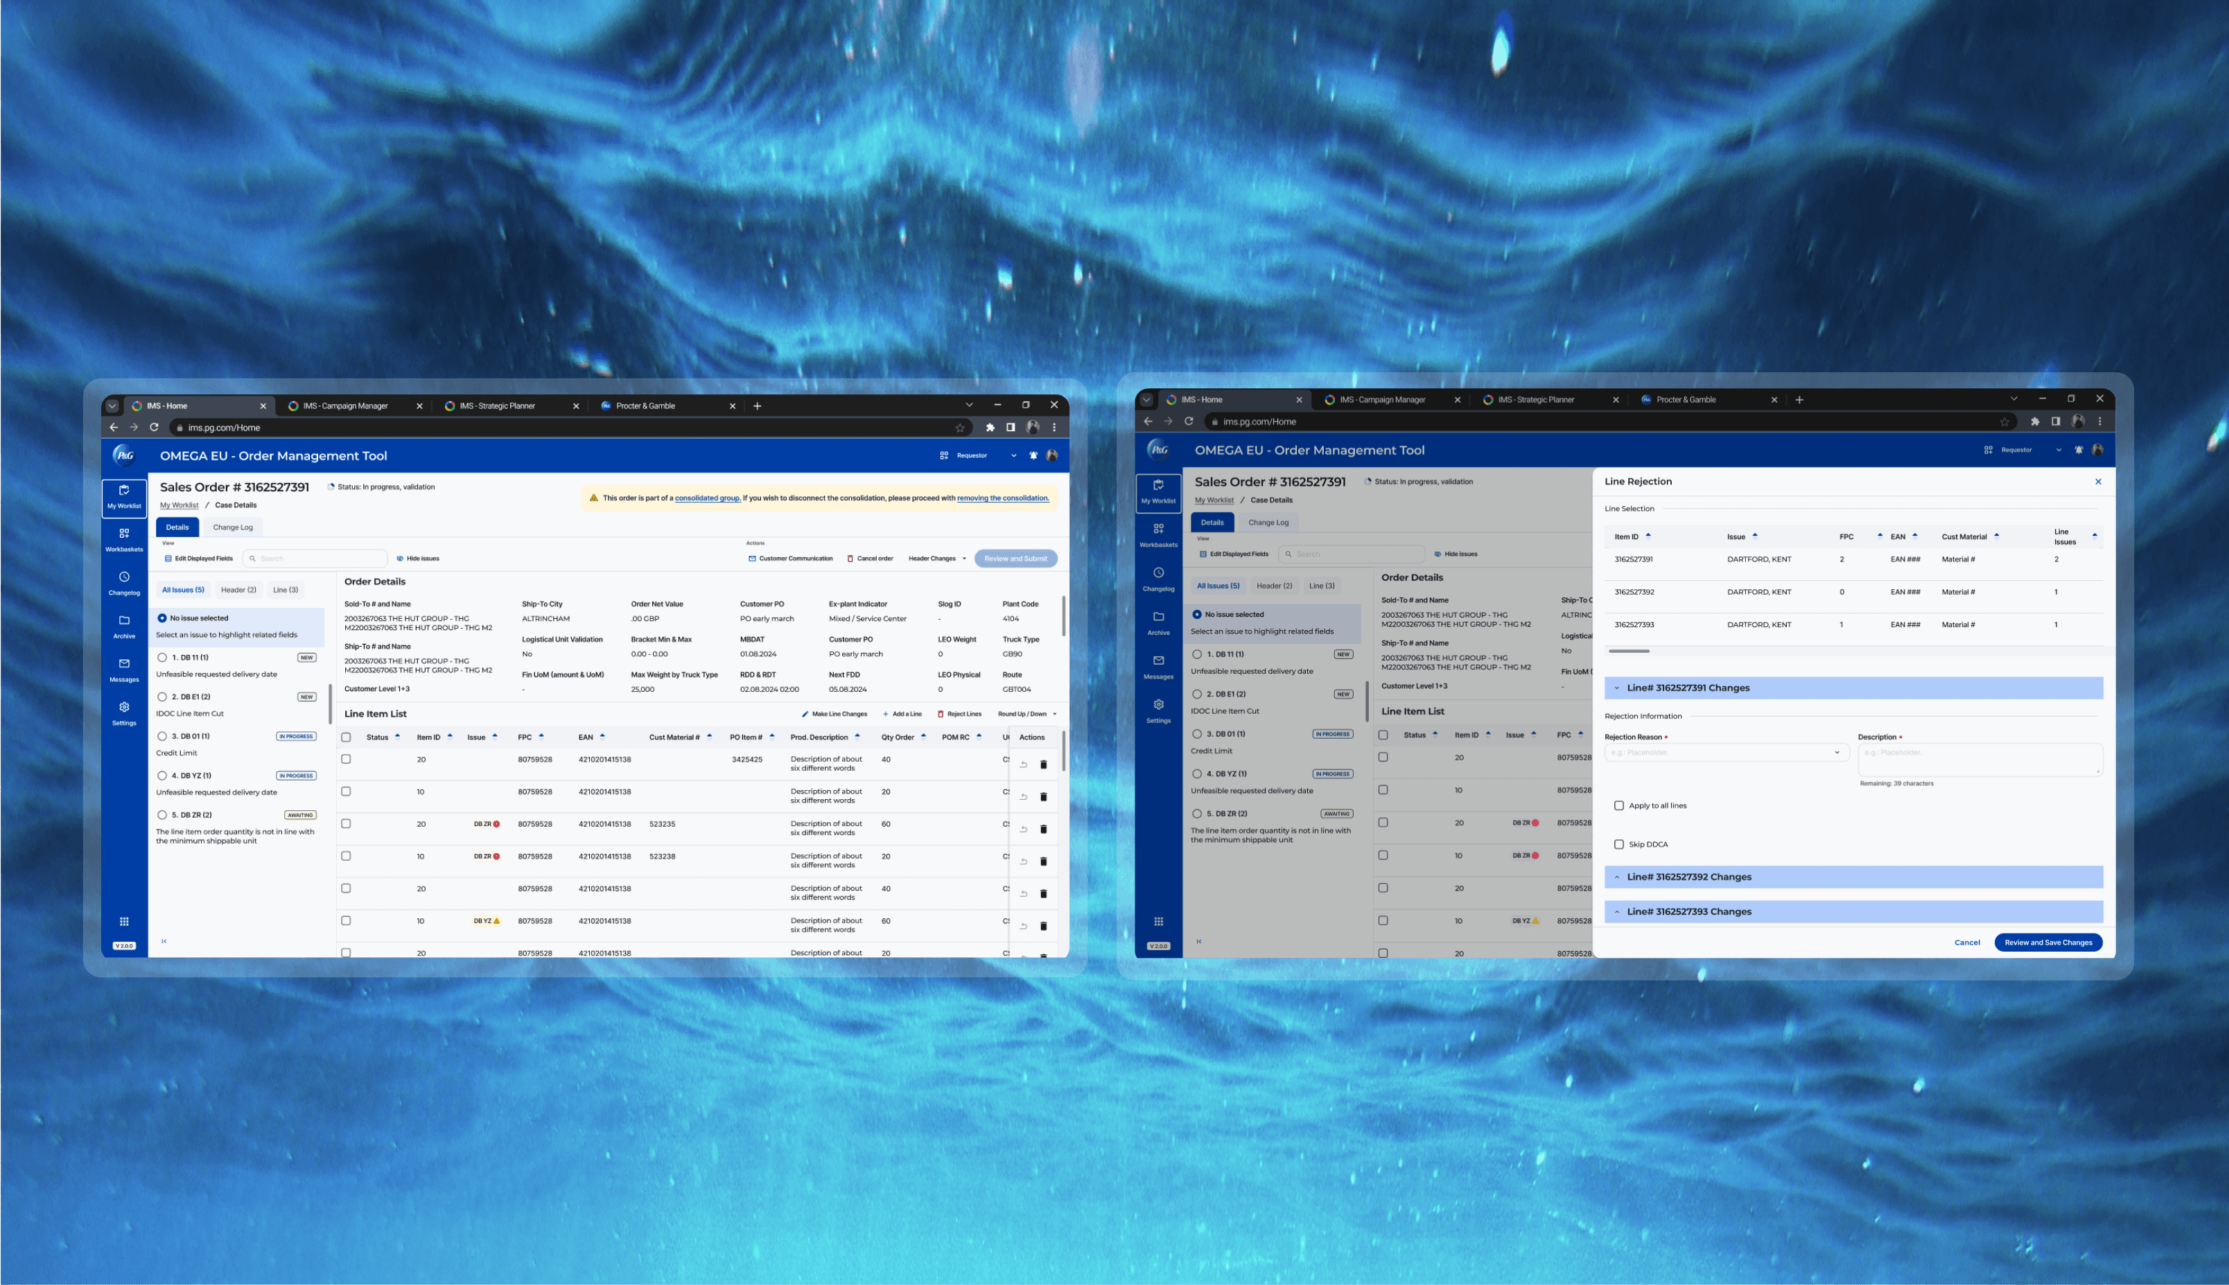Close the Line Rejection panel
2229x1285 pixels.
[x=2097, y=482]
